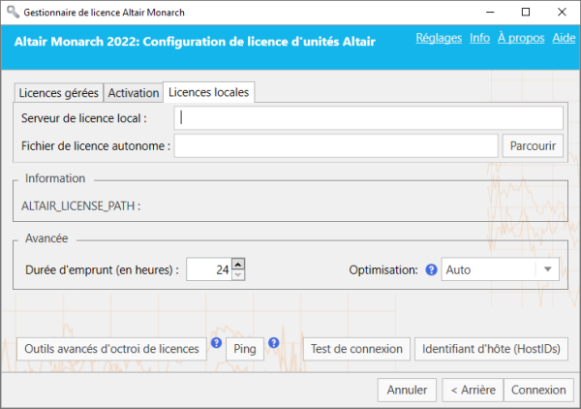This screenshot has height=409, width=581.
Task: Decrease borrow duration with down arrow
Action: [238, 275]
